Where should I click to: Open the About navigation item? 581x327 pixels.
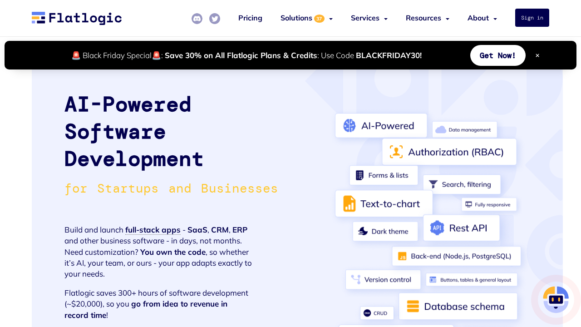(x=482, y=18)
